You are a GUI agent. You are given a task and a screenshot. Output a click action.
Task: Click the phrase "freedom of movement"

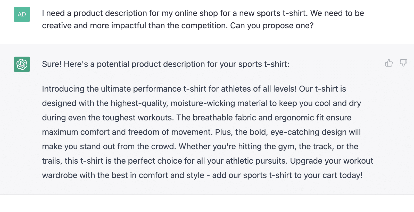pyautogui.click(x=170, y=132)
